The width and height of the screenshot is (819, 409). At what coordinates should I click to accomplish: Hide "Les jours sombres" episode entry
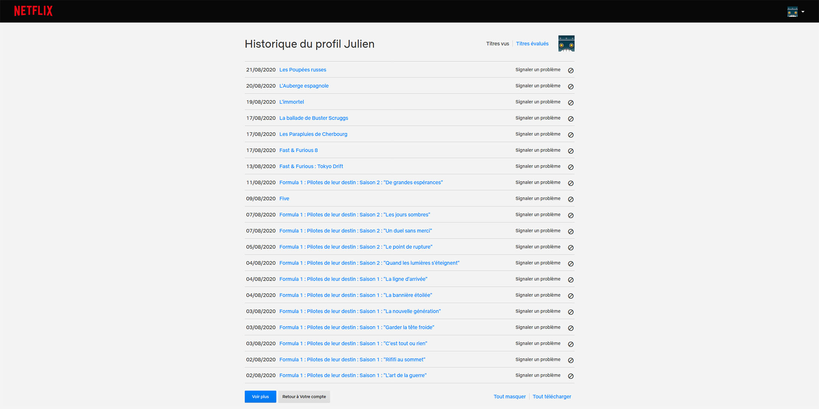(x=571, y=215)
